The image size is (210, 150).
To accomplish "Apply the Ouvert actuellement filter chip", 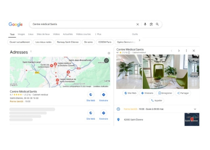I will tap(20, 42).
